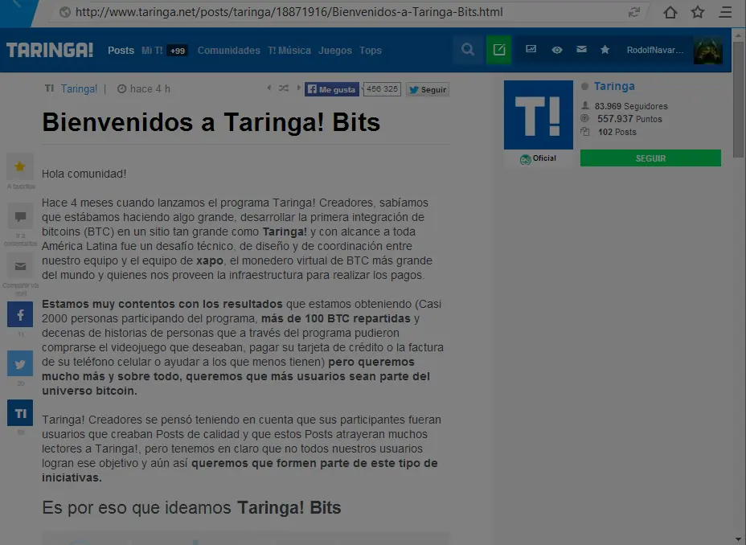Open the Tops menu item
The image size is (746, 545).
click(x=370, y=51)
